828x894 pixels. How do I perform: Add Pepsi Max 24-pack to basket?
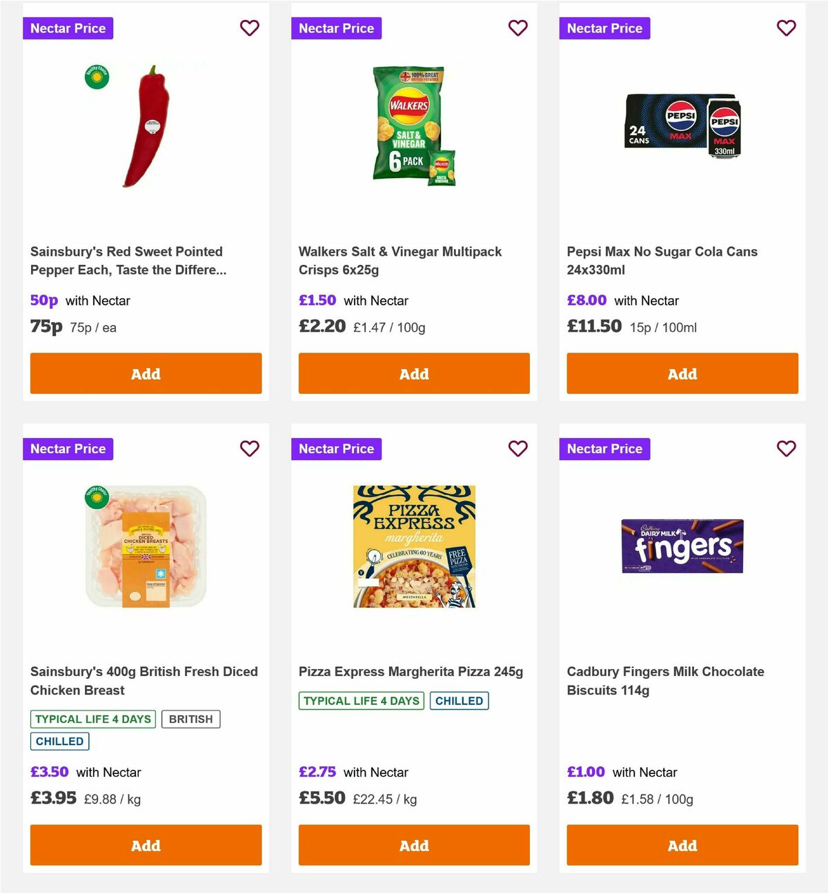click(x=682, y=373)
